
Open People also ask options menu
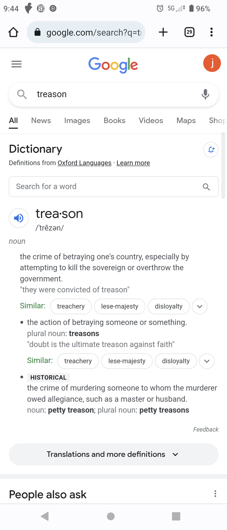(215, 494)
